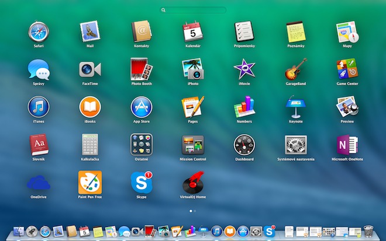This screenshot has width=386, height=241.
Task: Open Photo Booth app
Action: (x=142, y=69)
